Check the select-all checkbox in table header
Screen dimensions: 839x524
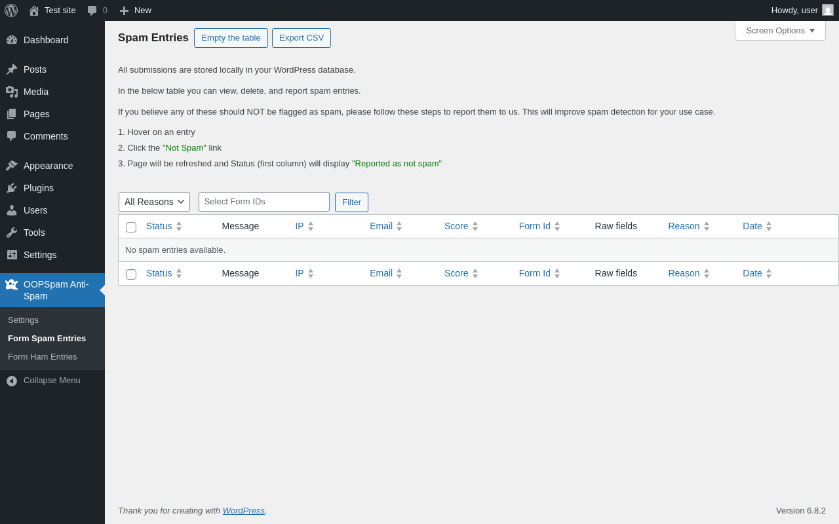tap(131, 227)
